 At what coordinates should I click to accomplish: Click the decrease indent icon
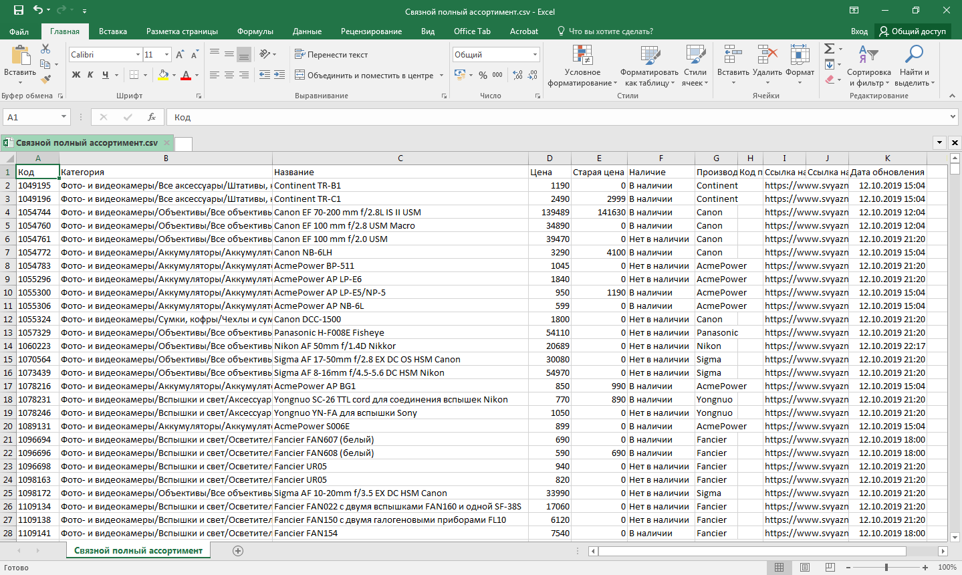click(x=265, y=75)
